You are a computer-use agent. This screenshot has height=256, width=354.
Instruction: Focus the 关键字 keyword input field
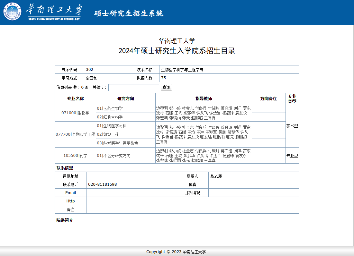tap(134, 88)
